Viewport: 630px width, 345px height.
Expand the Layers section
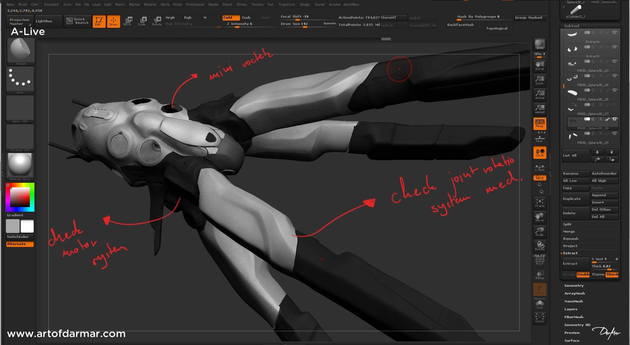tap(571, 309)
